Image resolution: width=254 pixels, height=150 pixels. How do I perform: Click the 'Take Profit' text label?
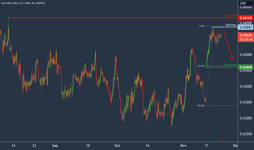pos(230,65)
